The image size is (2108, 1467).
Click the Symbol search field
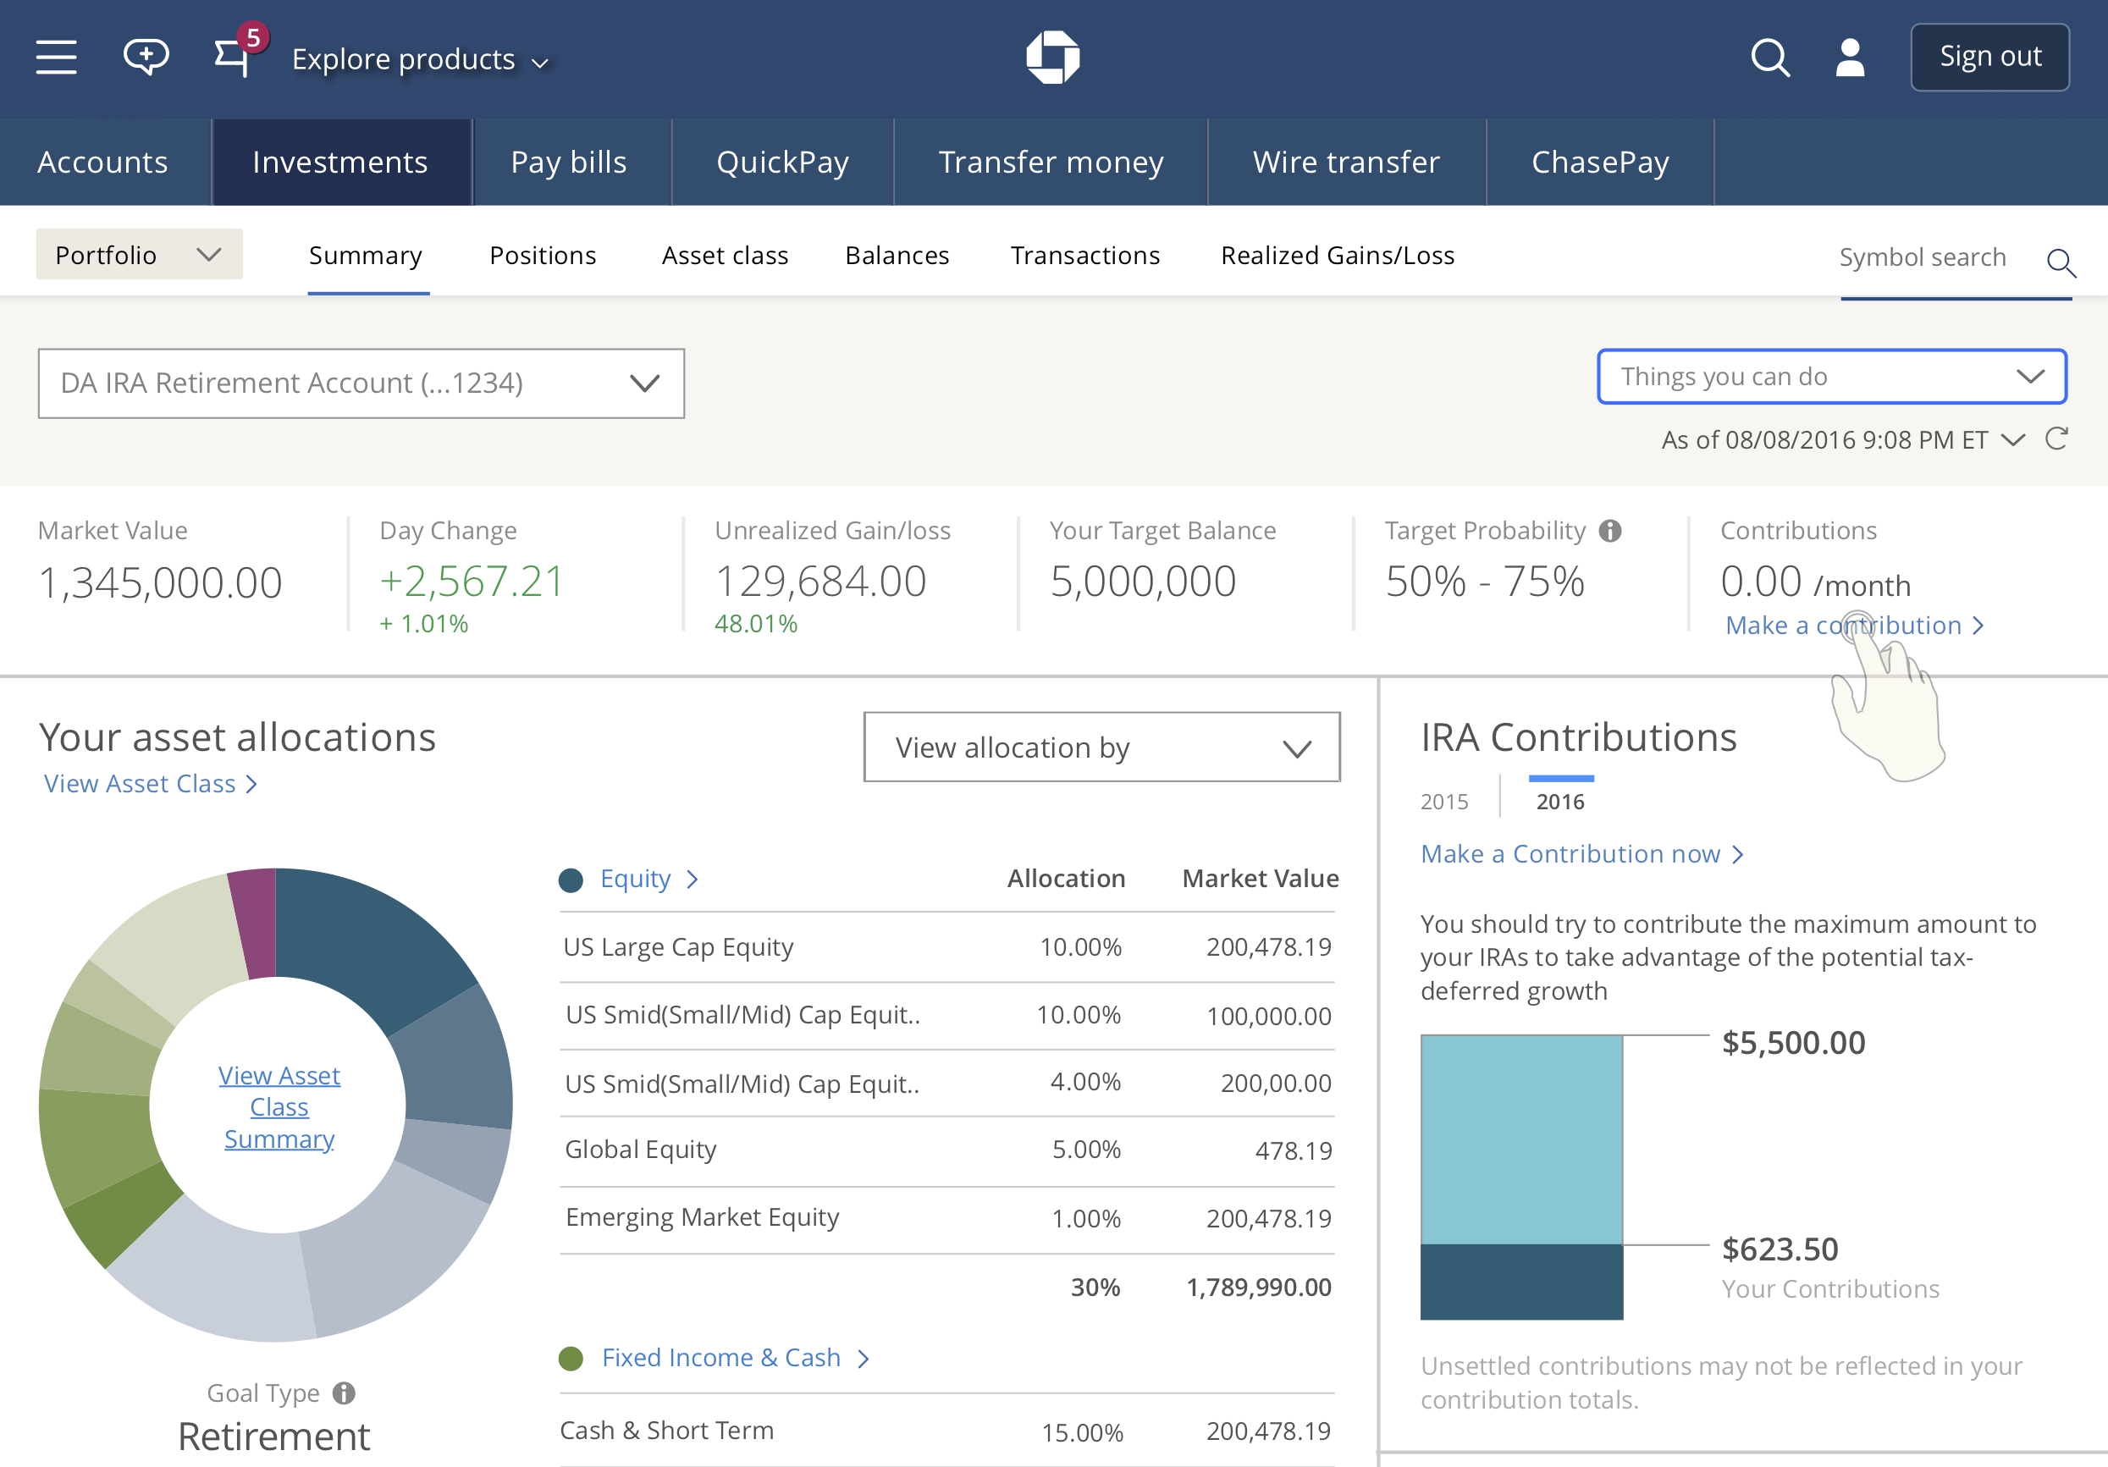click(x=1939, y=258)
